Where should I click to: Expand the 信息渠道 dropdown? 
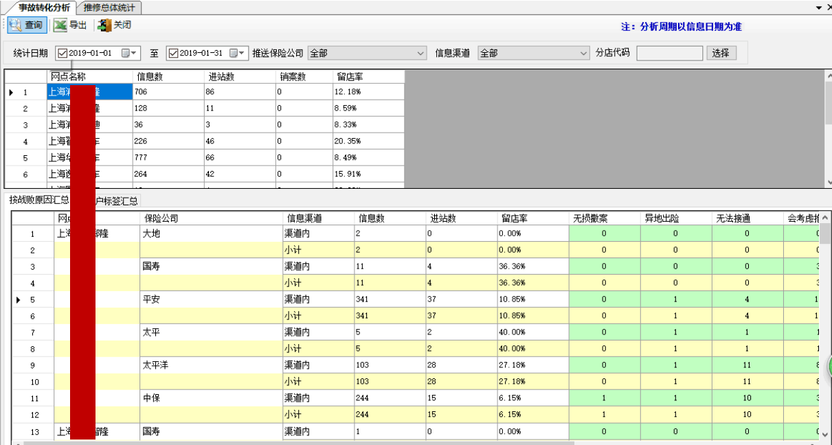click(583, 53)
